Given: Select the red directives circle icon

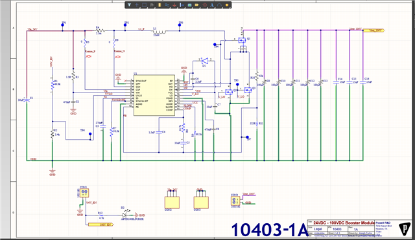Looking at the screenshot, I should coord(205,5).
